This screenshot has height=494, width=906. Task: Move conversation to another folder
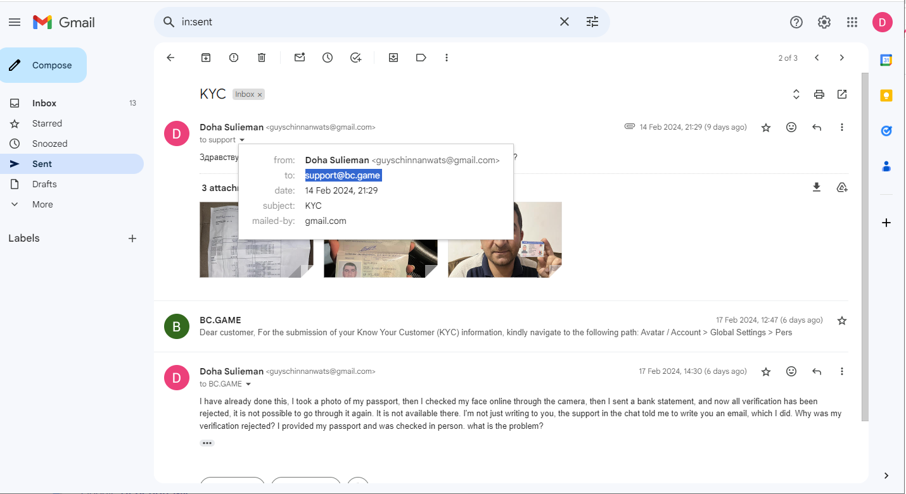pos(393,58)
